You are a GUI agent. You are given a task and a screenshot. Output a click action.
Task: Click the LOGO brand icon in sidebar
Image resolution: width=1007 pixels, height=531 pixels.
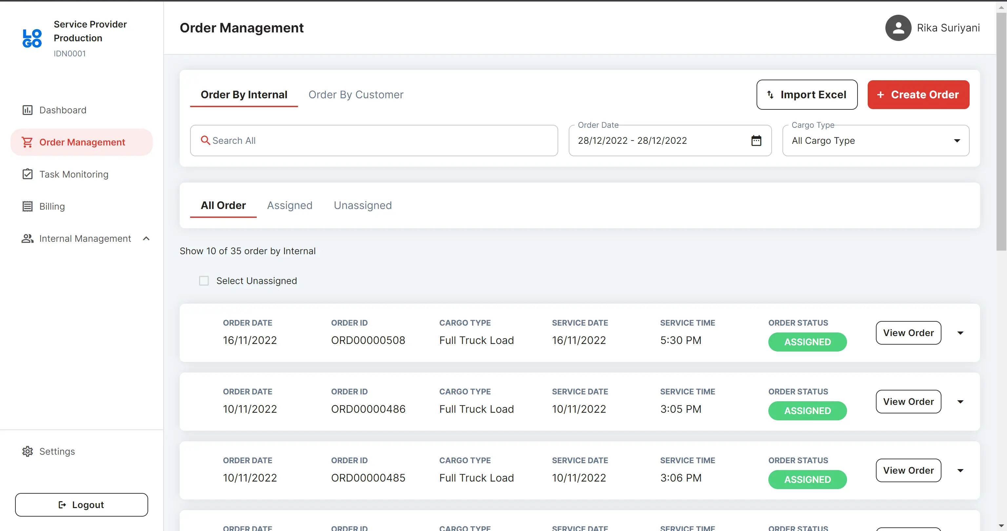click(32, 38)
